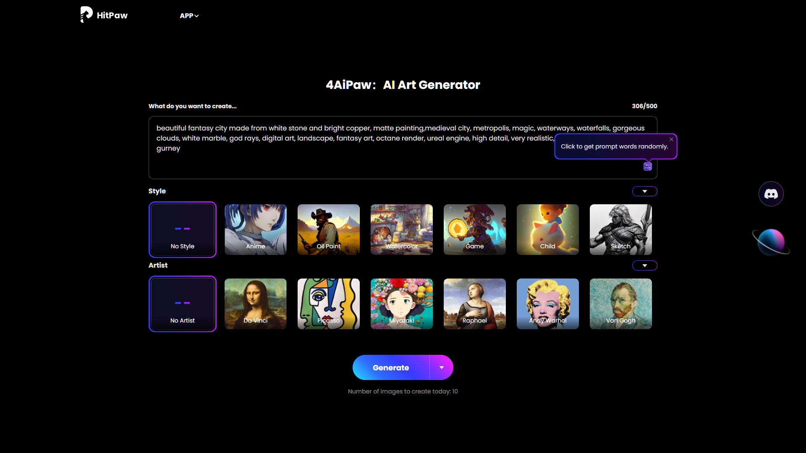
Task: Click the HitPaw logo icon
Action: pos(86,15)
